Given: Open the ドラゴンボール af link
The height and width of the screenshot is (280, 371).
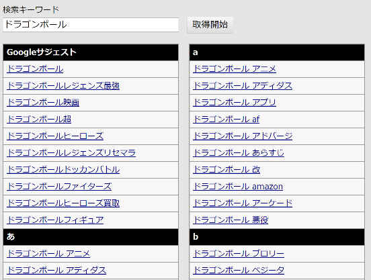Looking at the screenshot, I should tap(226, 120).
